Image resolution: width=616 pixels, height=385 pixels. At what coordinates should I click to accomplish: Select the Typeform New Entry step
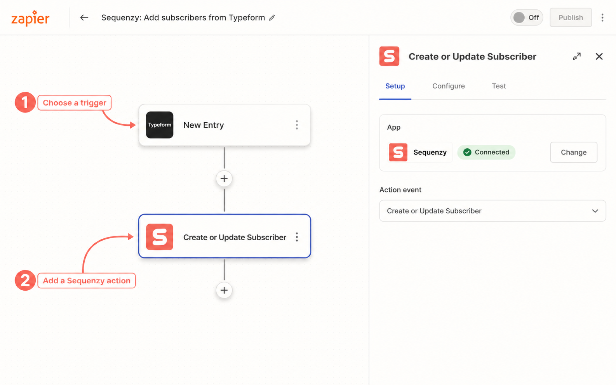(224, 125)
